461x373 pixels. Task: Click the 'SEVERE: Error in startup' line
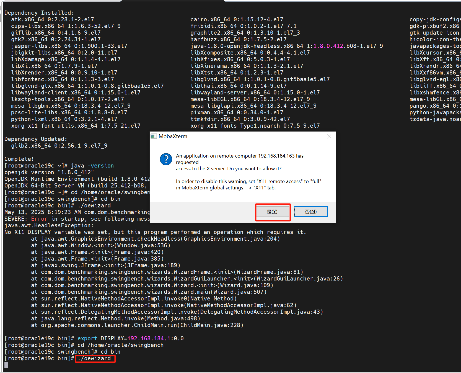[77, 219]
